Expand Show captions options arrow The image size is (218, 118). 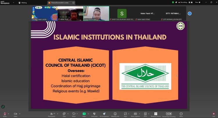point(140,114)
